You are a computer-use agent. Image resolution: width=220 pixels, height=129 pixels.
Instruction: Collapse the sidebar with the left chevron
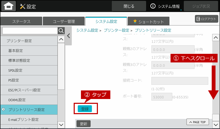point(68,36)
